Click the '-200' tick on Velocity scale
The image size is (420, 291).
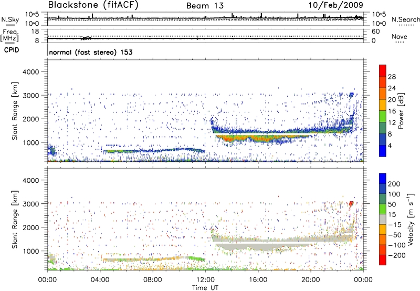click(x=397, y=255)
